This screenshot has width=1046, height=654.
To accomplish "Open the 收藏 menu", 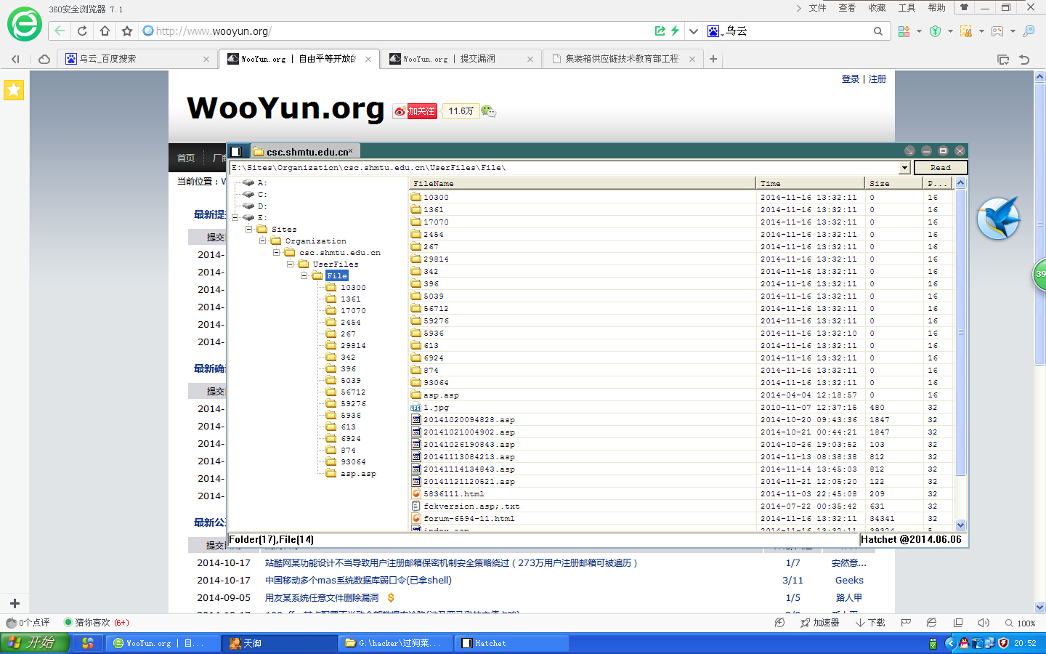I will click(x=877, y=8).
